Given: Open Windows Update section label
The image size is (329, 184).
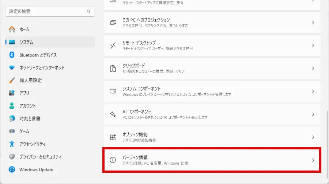Looking at the screenshot, I should [x=36, y=169].
